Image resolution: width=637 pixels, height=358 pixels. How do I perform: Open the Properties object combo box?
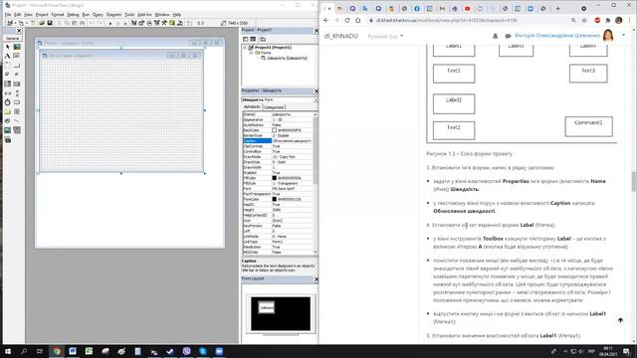(x=316, y=99)
